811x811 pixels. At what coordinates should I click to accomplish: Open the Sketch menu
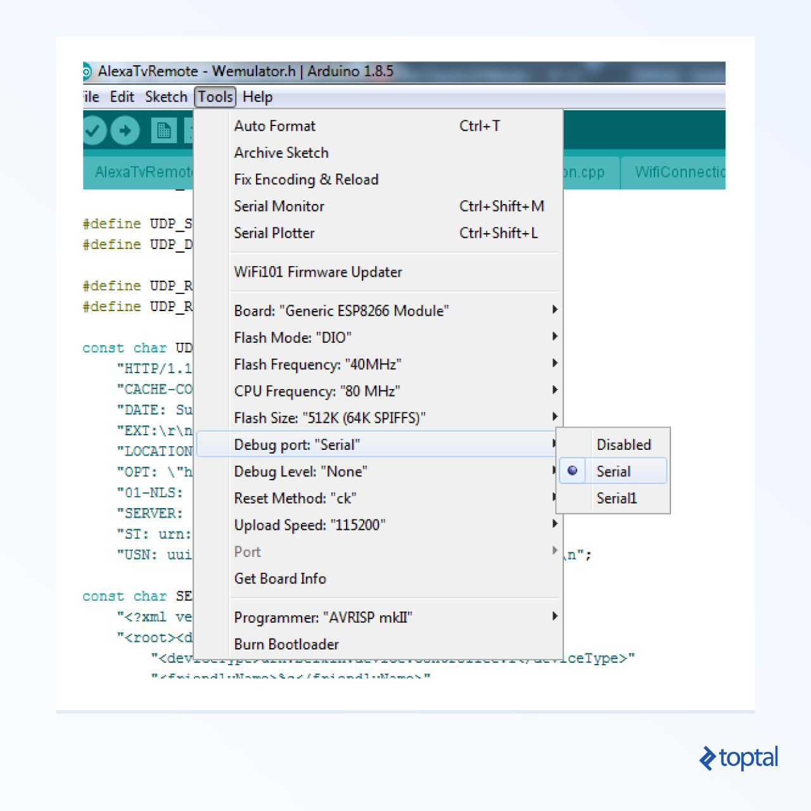coord(166,96)
